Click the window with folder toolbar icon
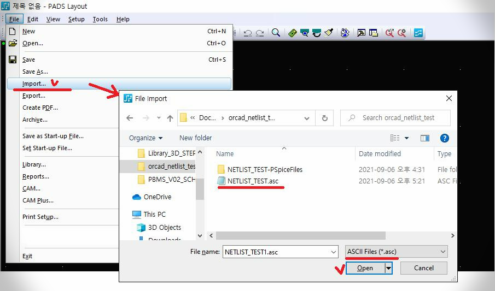This screenshot has width=495, height=291. 374,33
